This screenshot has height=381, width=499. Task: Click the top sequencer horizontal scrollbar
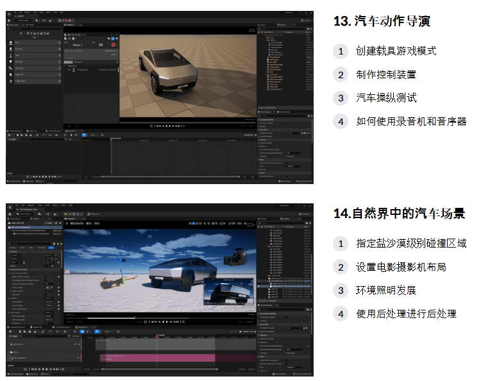coord(170,176)
